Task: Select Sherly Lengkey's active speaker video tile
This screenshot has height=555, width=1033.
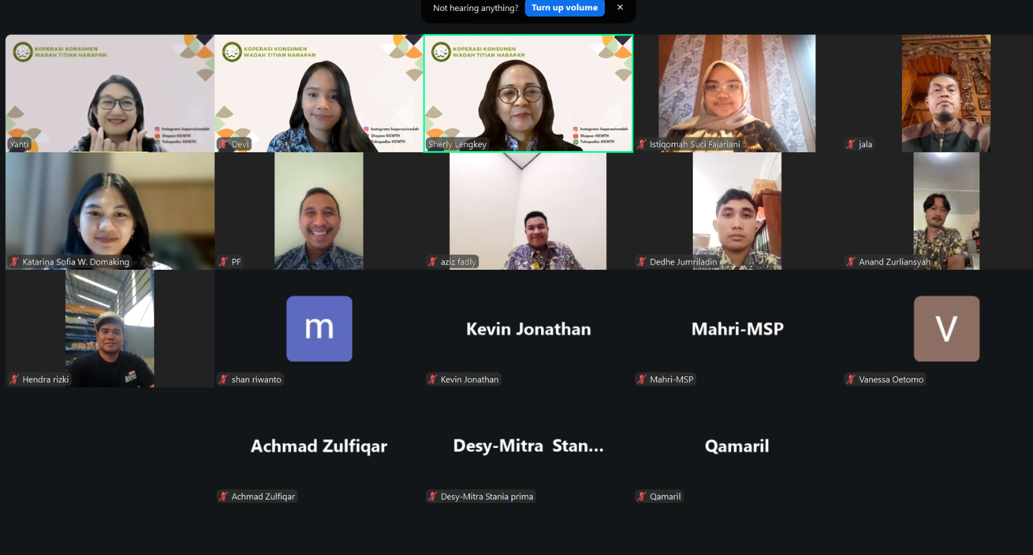Action: pyautogui.click(x=528, y=94)
